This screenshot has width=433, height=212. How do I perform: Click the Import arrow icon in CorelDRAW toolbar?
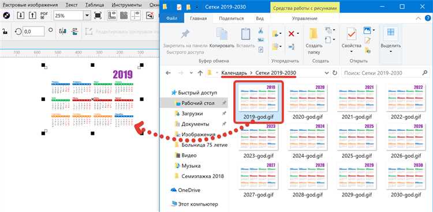[21, 16]
